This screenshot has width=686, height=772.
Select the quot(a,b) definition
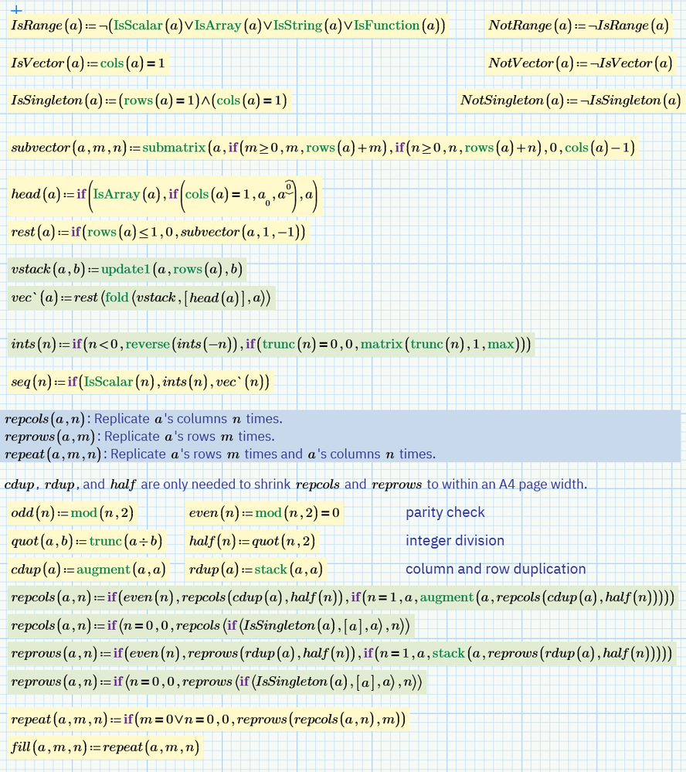pos(87,541)
